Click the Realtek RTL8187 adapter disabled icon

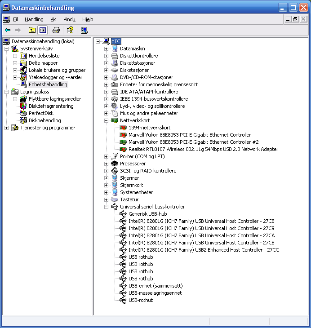pyautogui.click(x=123, y=149)
